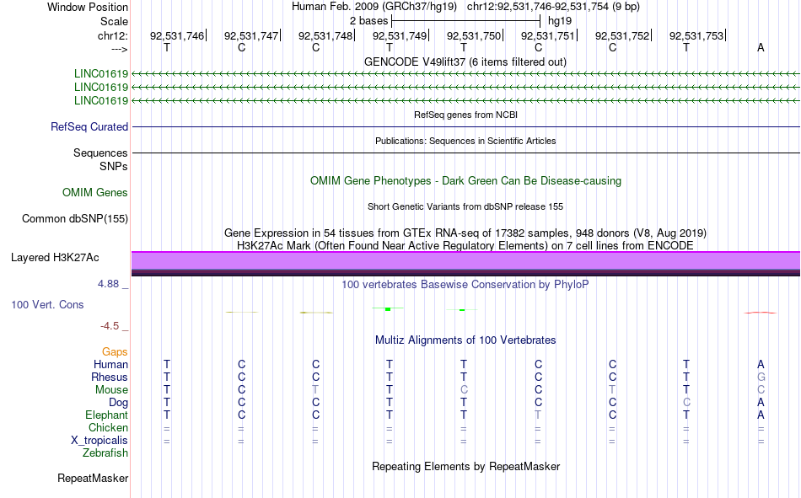Screen dimensions: 801x498
Task: Click the Sequences track label
Action: 100,153
